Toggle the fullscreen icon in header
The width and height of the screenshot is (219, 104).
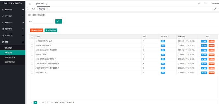206,4
